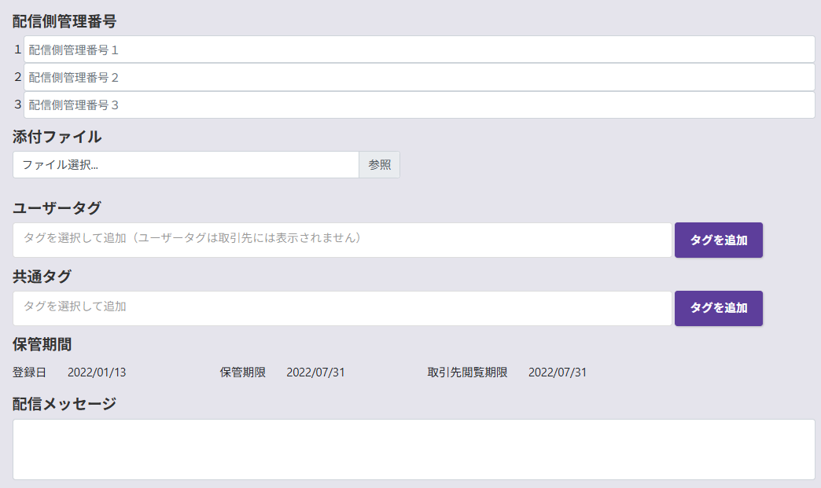The height and width of the screenshot is (488, 821).
Task: Click the 取引先閲覧期限 label text
Action: [467, 372]
